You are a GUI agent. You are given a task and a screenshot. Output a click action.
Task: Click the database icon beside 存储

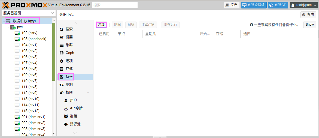click(62, 69)
